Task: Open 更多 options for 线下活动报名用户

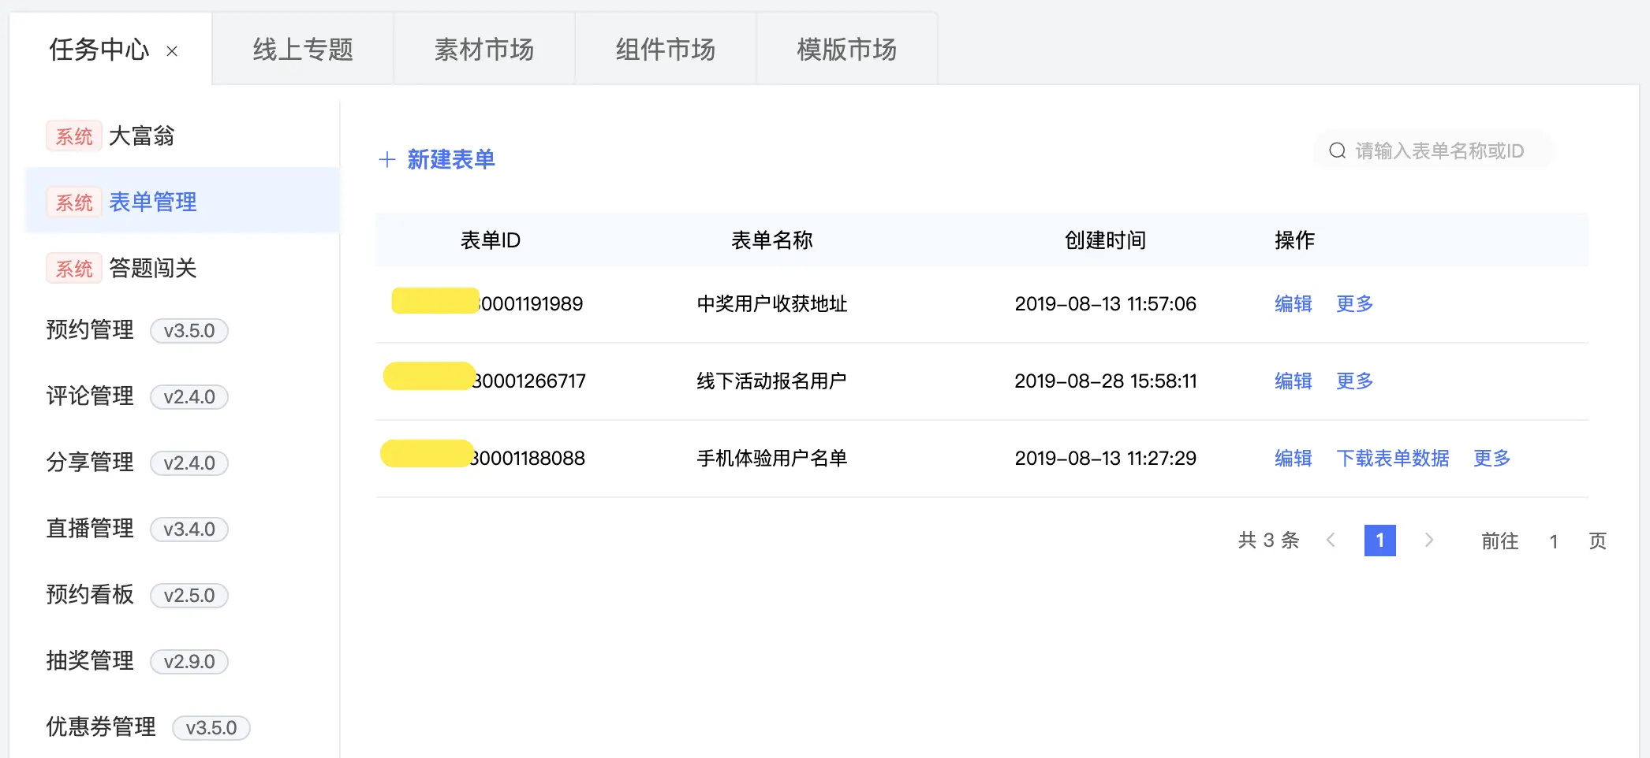Action: pyautogui.click(x=1353, y=381)
